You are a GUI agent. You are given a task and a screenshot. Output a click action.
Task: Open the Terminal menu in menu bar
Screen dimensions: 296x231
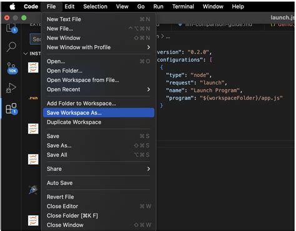pos(183,7)
